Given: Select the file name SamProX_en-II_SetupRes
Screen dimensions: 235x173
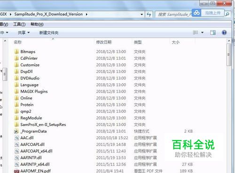Looking at the screenshot, I should (x=43, y=125).
